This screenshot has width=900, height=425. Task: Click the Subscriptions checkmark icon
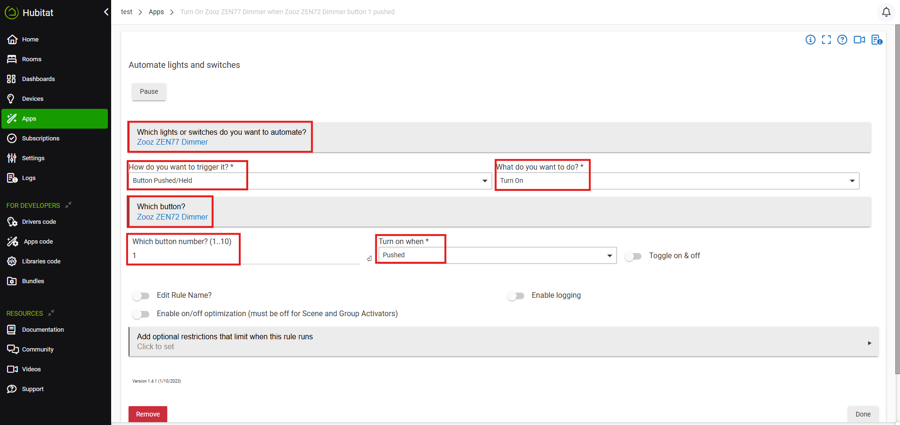(12, 139)
